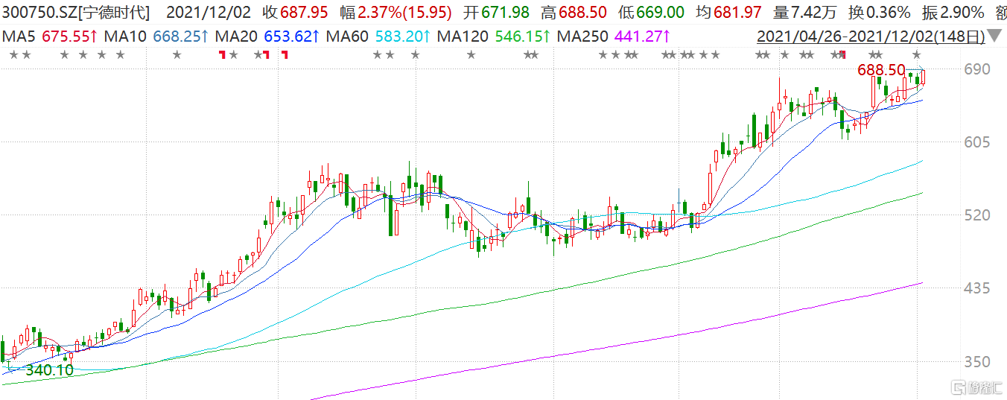Click the first red flag marker

(x=221, y=54)
